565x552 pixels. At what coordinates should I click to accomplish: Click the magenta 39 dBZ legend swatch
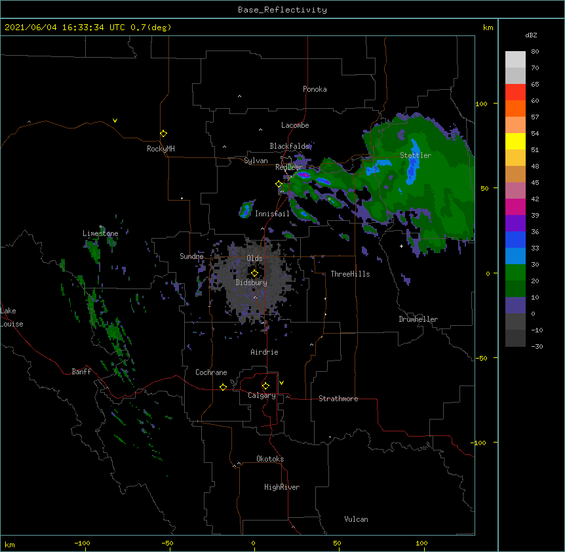pos(515,207)
